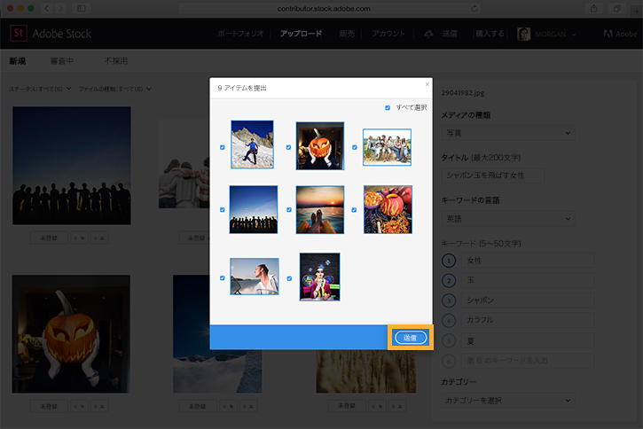The image size is (643, 429).
Task: Click the Adobe logo at top right
Action: click(620, 34)
